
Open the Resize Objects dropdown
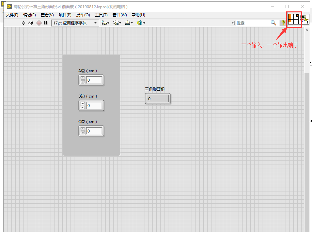[x=129, y=23]
